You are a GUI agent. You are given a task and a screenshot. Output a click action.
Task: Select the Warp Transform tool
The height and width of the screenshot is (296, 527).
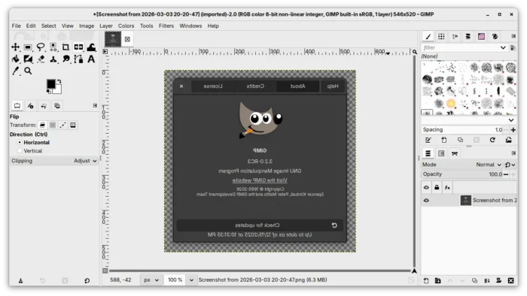point(91,47)
